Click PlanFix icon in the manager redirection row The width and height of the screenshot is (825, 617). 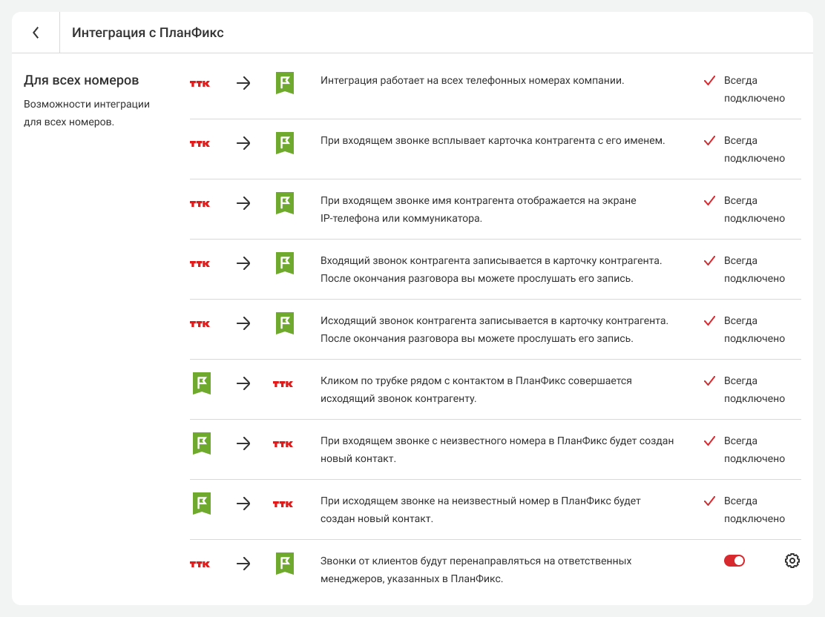click(x=285, y=564)
